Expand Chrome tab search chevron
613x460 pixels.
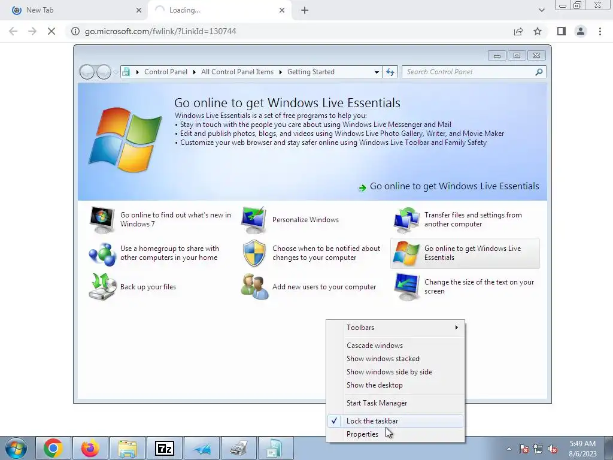coord(541,10)
